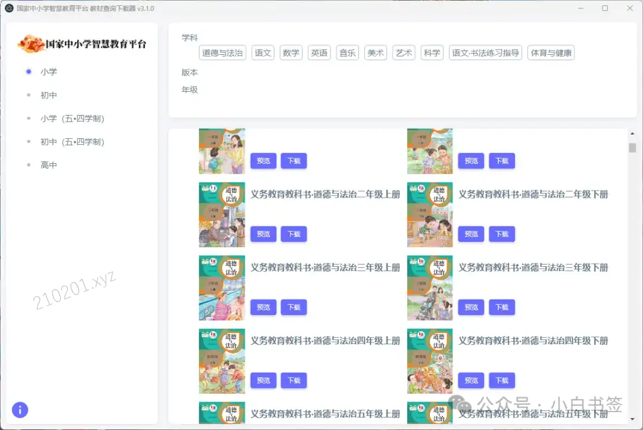Minimize the downloader window

pos(580,8)
